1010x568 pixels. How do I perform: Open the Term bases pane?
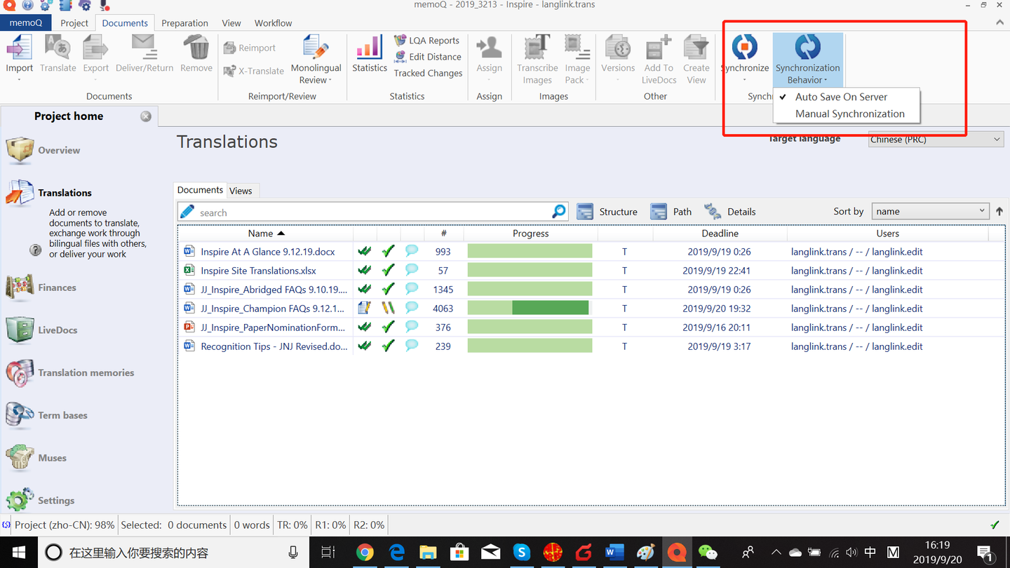(x=62, y=415)
